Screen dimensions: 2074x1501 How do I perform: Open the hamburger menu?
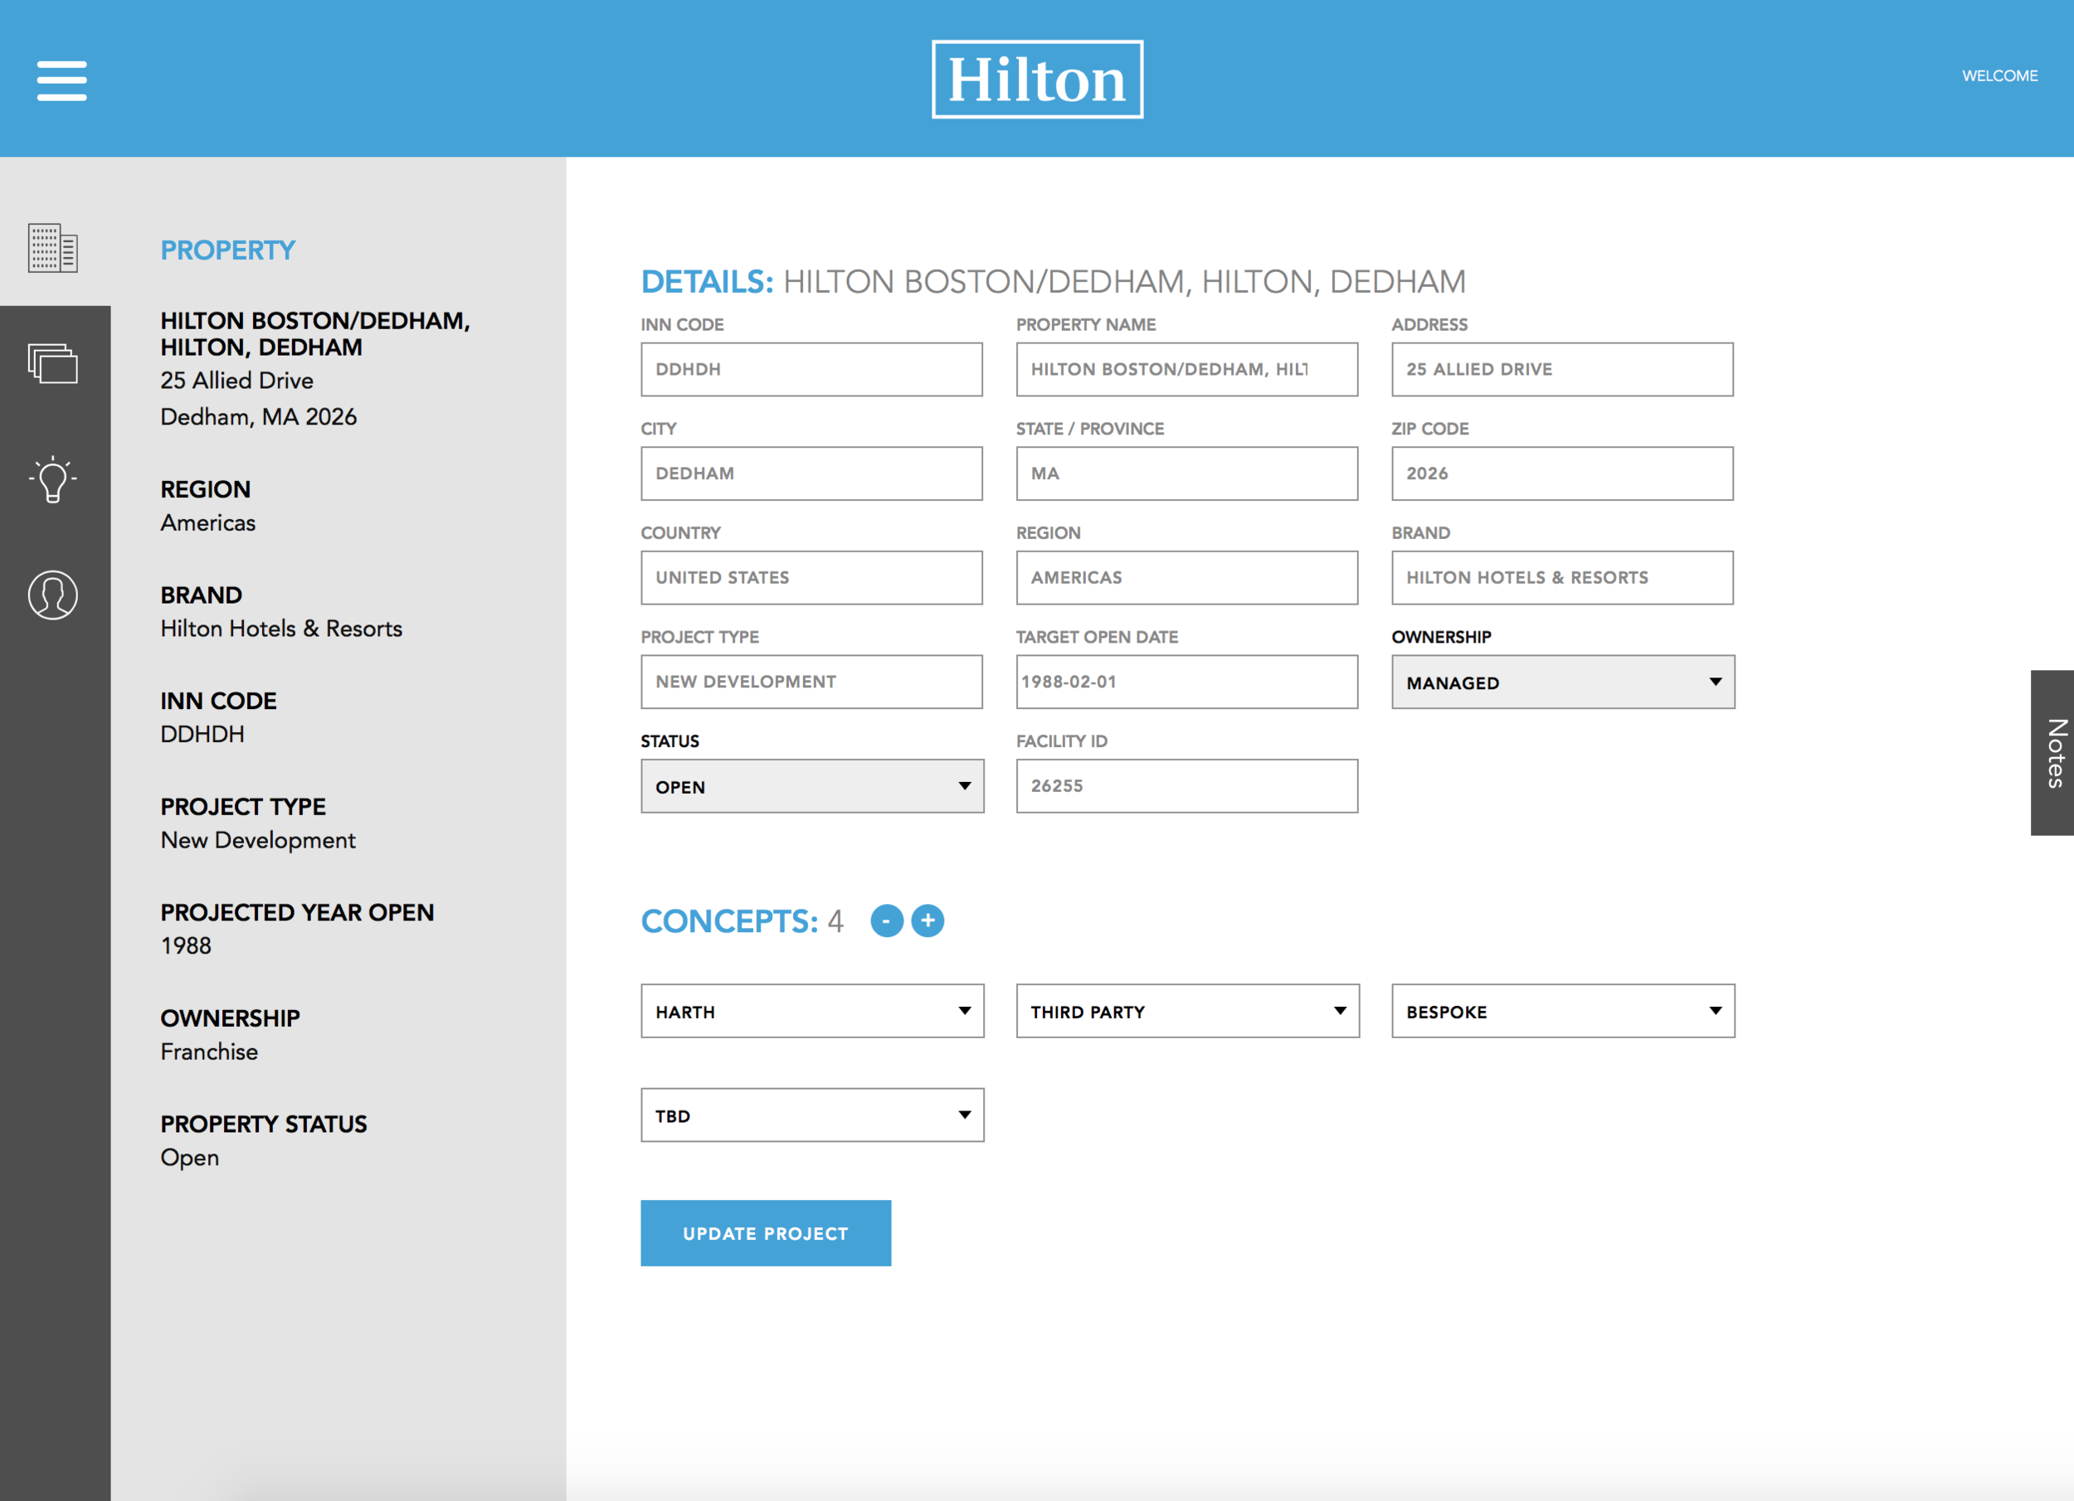point(61,80)
